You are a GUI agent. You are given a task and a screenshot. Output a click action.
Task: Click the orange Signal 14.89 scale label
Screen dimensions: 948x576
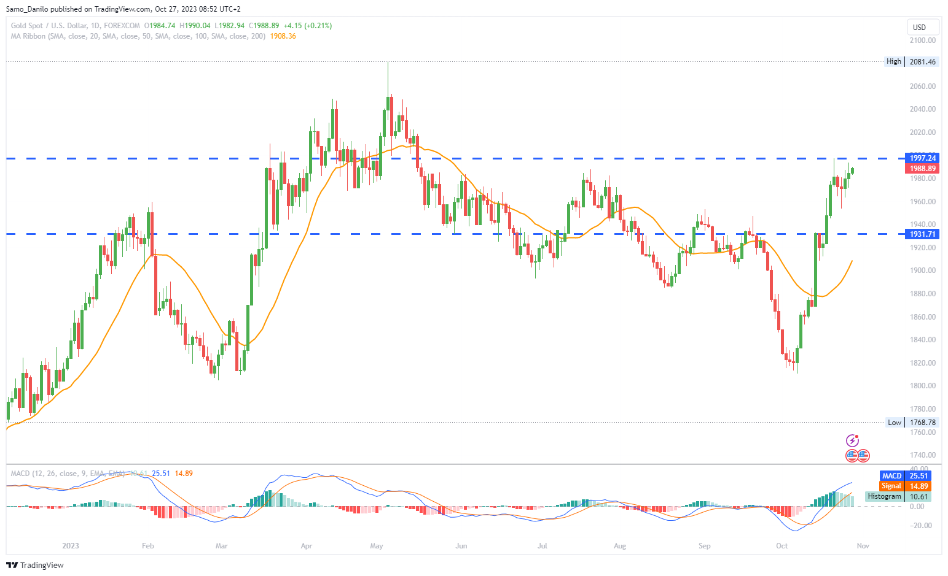pyautogui.click(x=906, y=486)
